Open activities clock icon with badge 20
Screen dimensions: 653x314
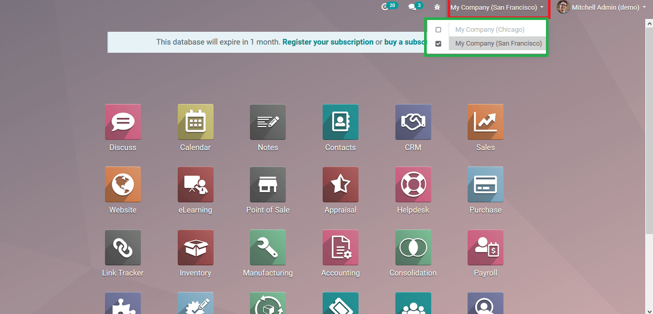coord(389,7)
